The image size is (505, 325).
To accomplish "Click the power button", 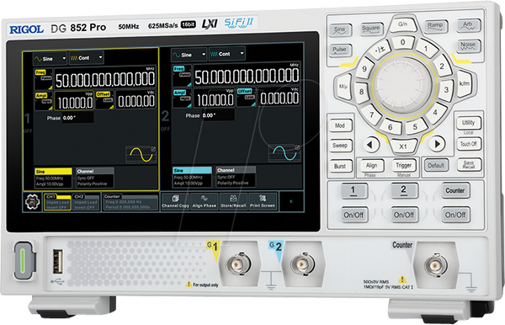I will (24, 260).
